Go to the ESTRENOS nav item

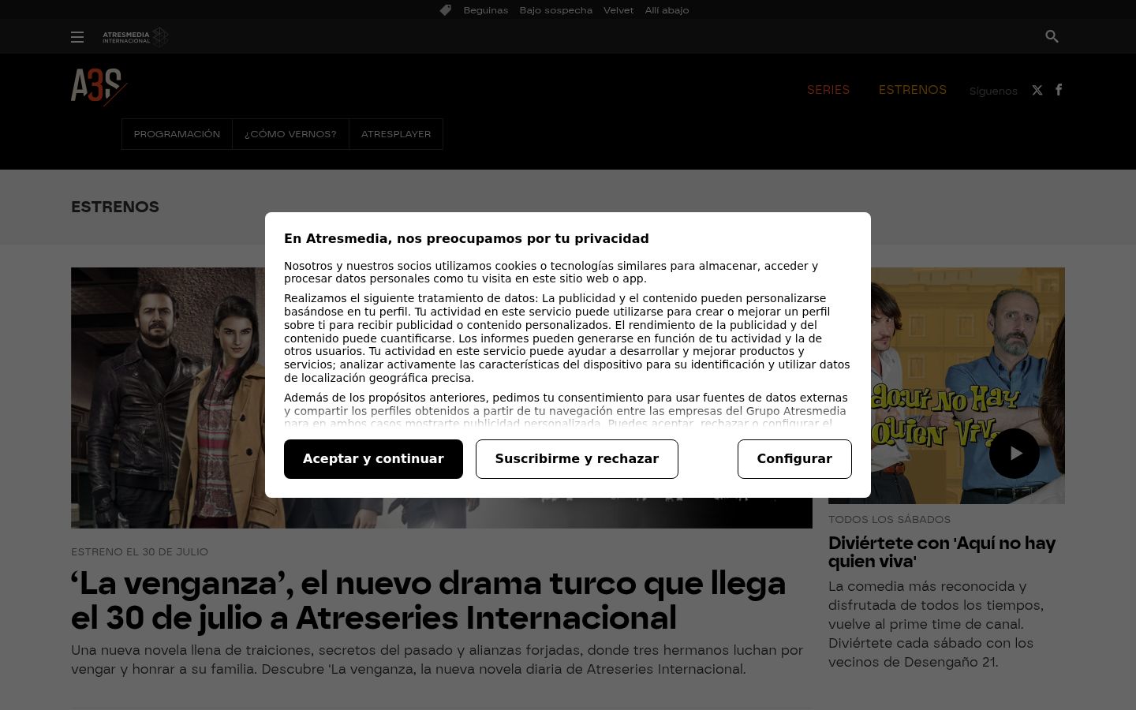coord(913,90)
